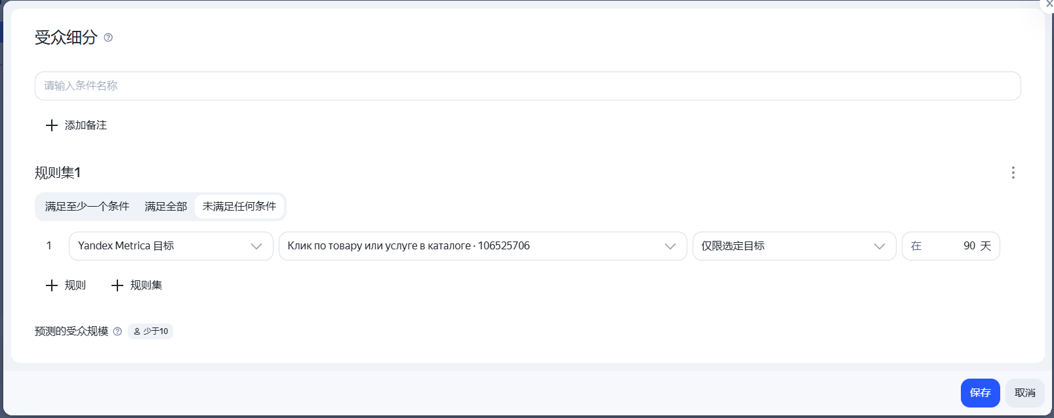Viewport: 1054px width, 418px height.
Task: Add a new 规则集
Action: tap(136, 285)
